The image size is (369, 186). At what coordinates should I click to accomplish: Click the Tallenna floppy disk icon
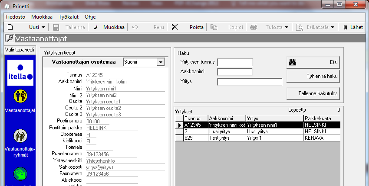click(56, 27)
